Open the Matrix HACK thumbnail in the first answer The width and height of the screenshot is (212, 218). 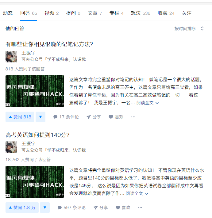point(35,91)
